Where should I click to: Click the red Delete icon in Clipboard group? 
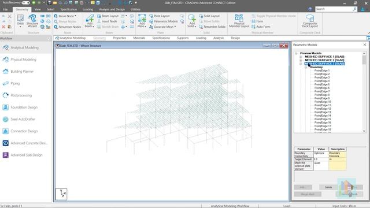3,27
